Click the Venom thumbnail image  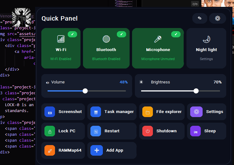(21, 17)
